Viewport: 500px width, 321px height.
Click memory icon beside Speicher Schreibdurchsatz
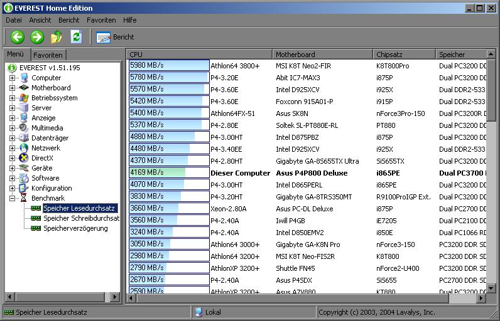pos(36,218)
